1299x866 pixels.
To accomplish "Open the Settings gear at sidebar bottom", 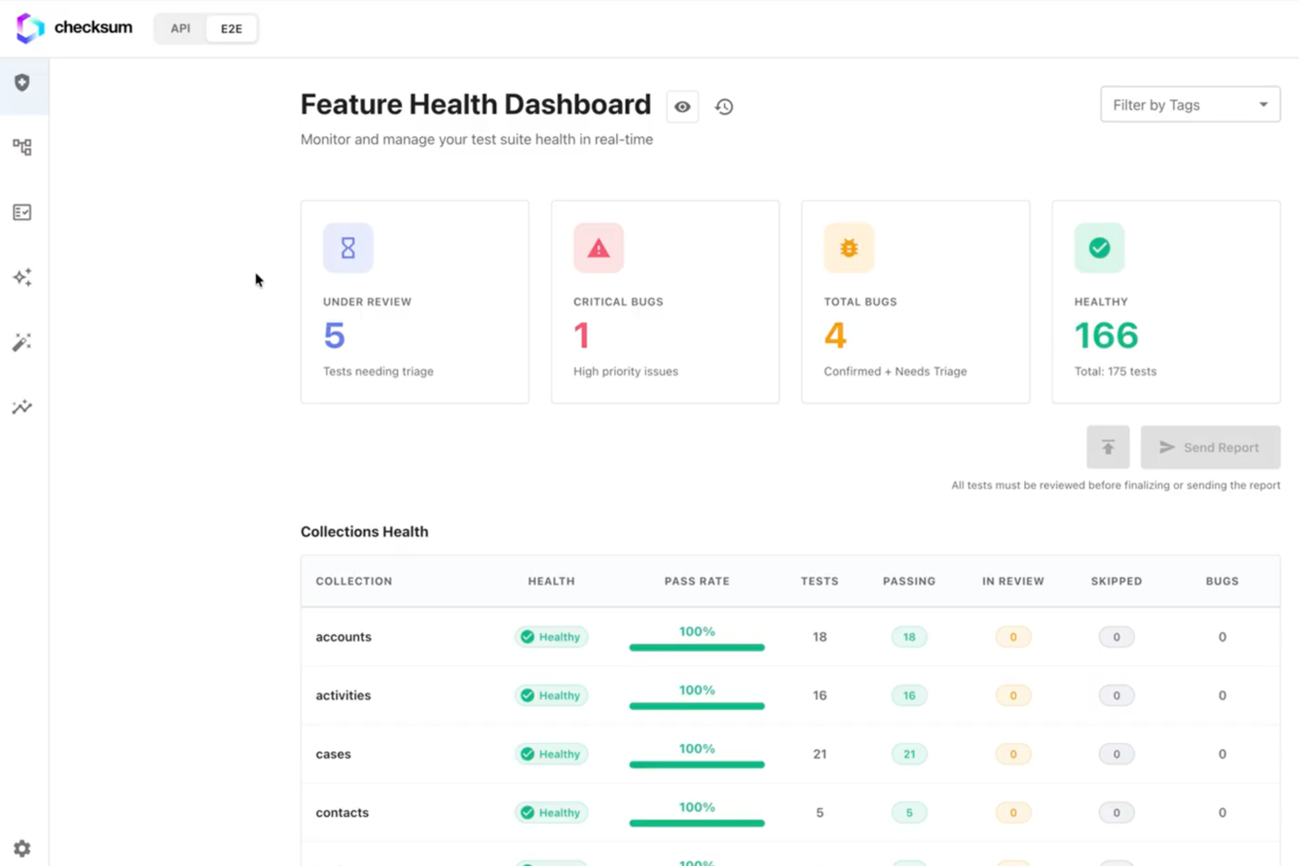I will pyautogui.click(x=22, y=848).
